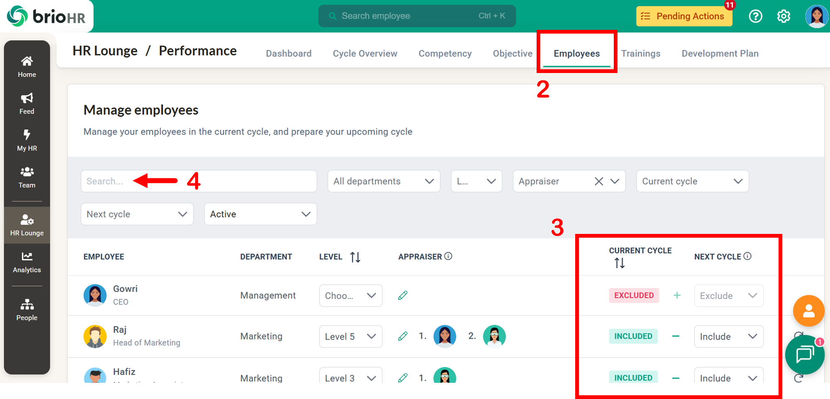Viewport: 830px width, 399px height.
Task: Open settings gear icon in header
Action: (784, 16)
